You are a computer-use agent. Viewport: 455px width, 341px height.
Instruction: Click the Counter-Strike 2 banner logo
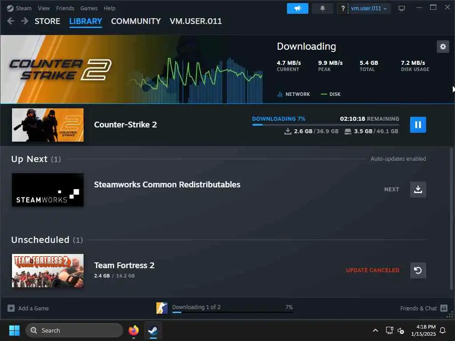coord(60,70)
